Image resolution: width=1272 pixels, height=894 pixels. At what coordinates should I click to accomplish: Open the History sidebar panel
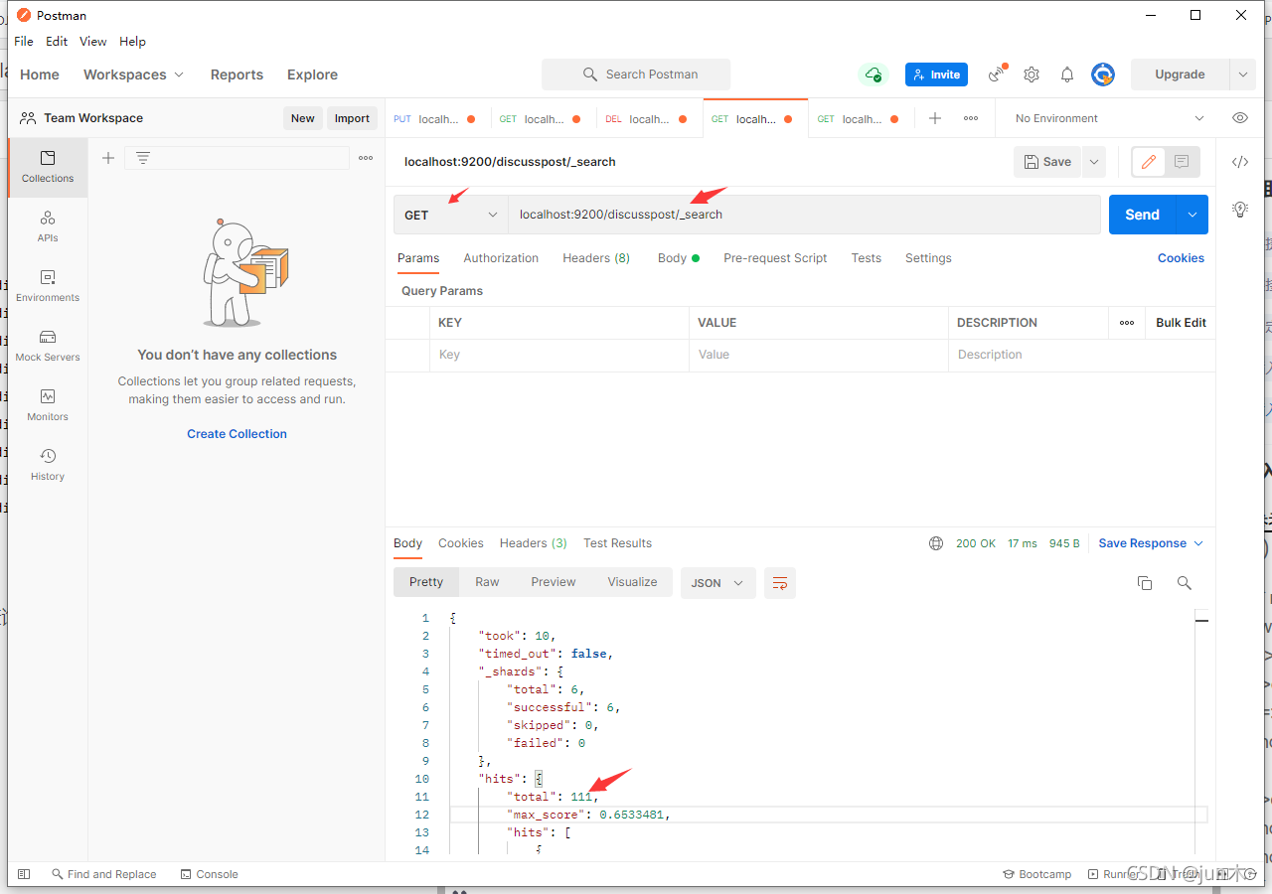click(x=48, y=465)
